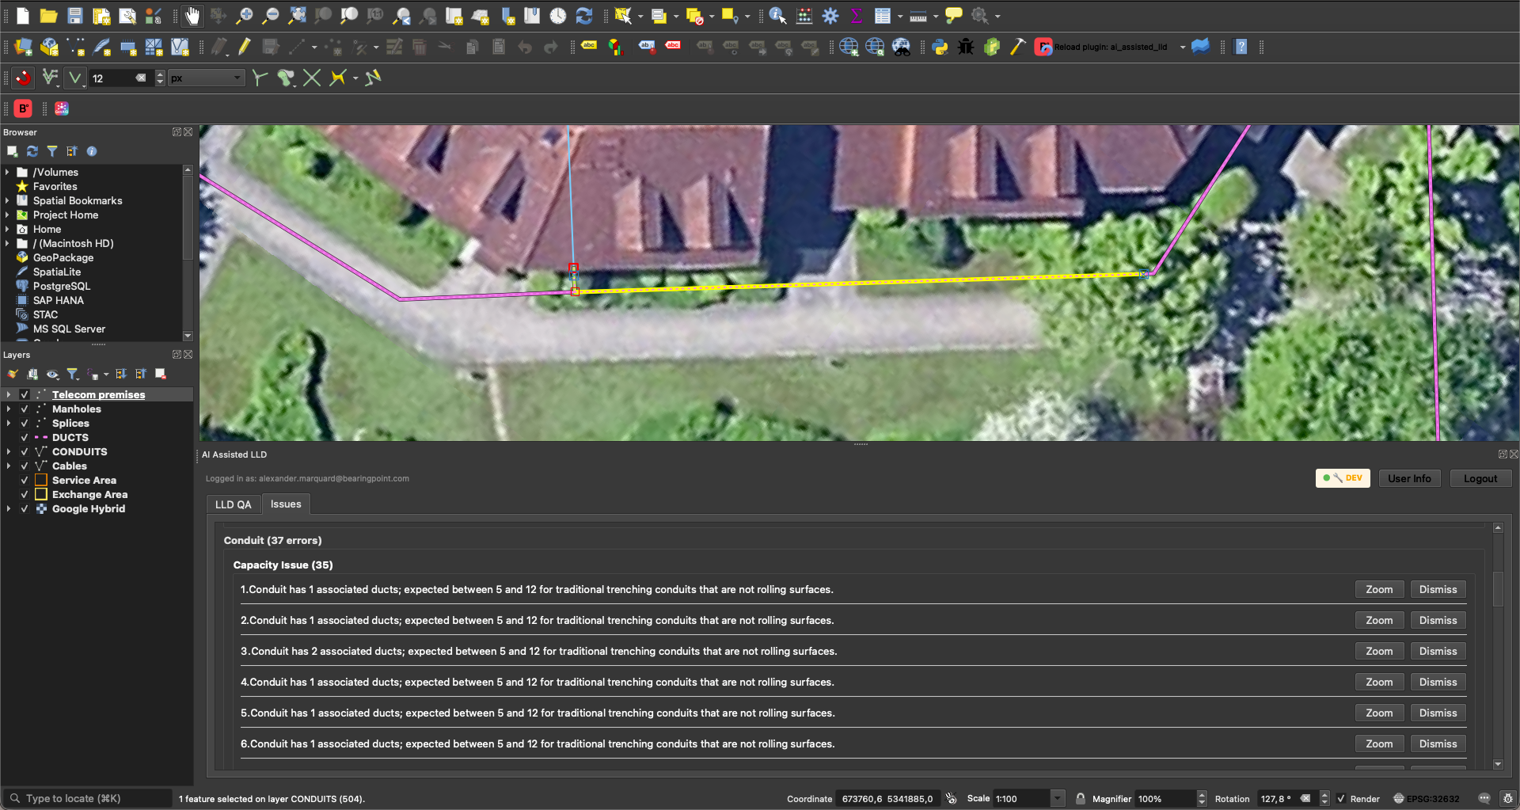Image resolution: width=1520 pixels, height=810 pixels.
Task: Expand the CONDUITS layer tree
Action: pyautogui.click(x=9, y=452)
